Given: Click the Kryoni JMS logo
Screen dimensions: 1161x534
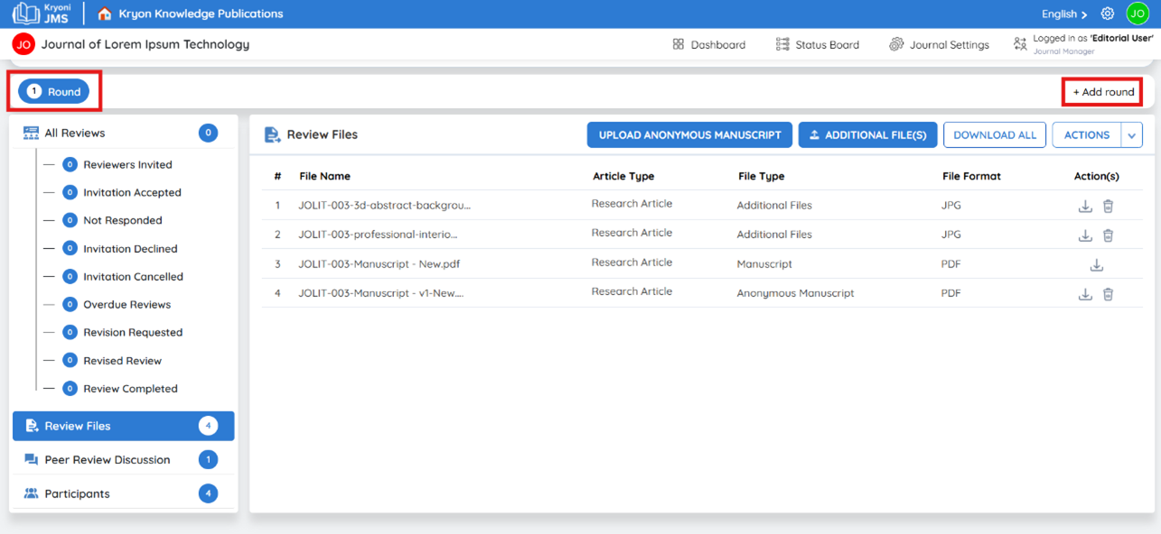Looking at the screenshot, I should click(41, 14).
